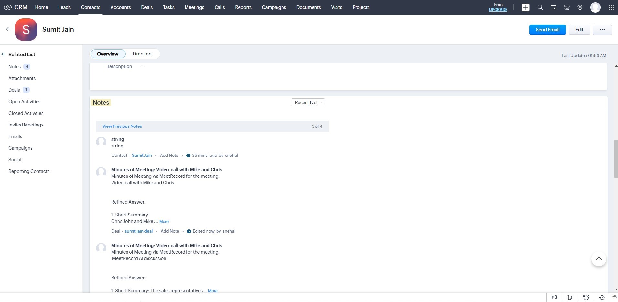Open the marketplace store icon
Image resolution: width=618 pixels, height=302 pixels.
(x=567, y=7)
